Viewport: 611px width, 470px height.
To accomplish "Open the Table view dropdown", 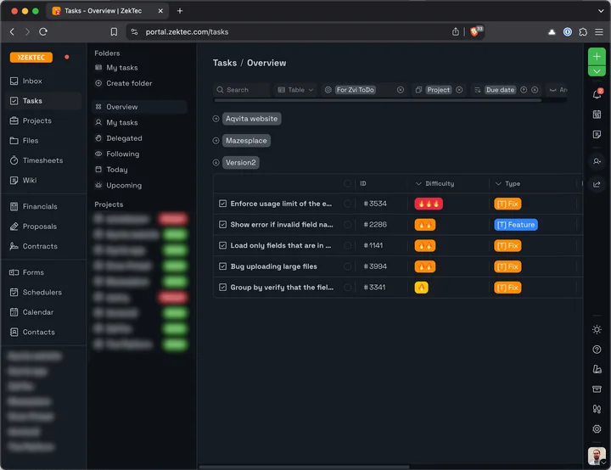I will click(295, 90).
